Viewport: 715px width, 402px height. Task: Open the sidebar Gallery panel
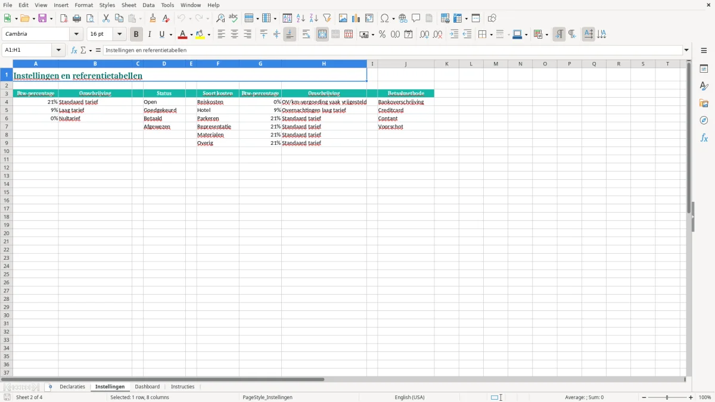pyautogui.click(x=704, y=104)
